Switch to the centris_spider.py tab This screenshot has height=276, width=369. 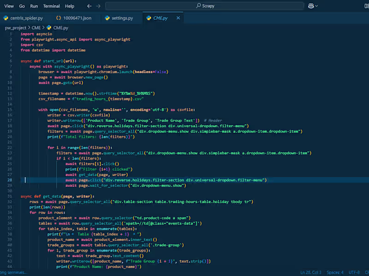[x=26, y=18]
